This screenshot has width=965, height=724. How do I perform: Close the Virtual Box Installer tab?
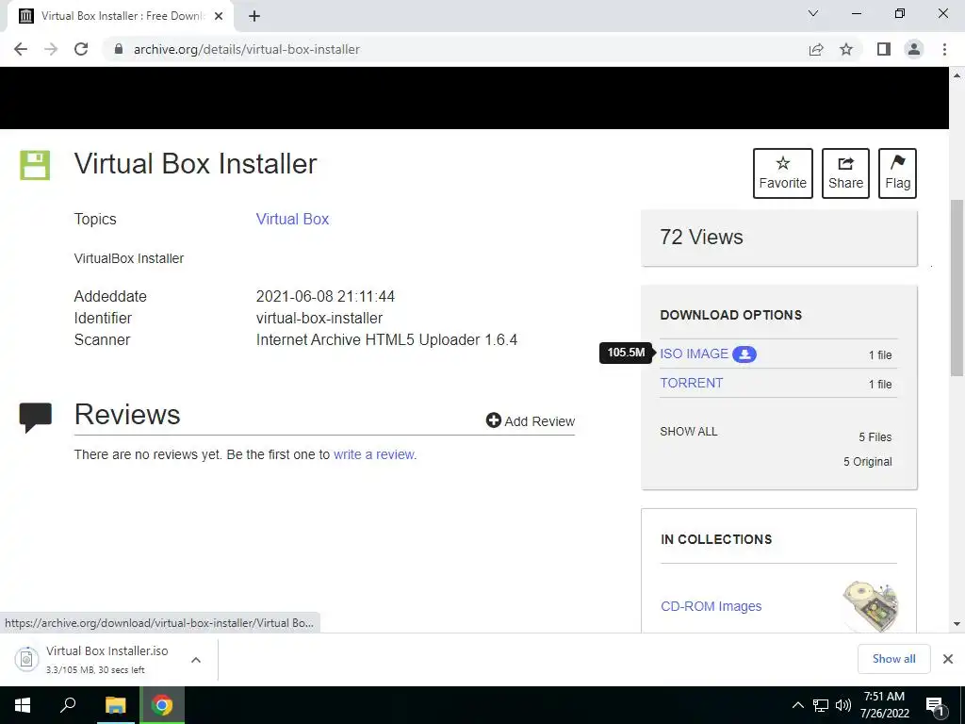click(219, 17)
